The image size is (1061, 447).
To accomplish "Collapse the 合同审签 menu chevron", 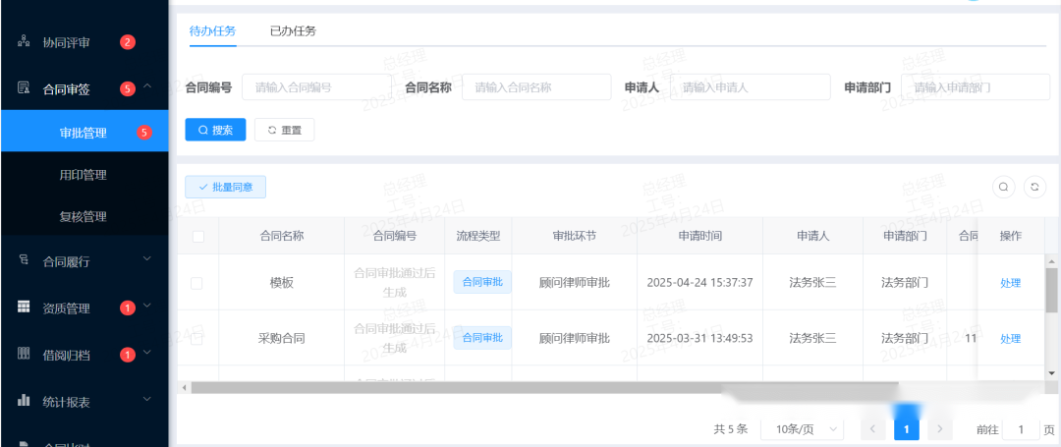I will point(147,87).
